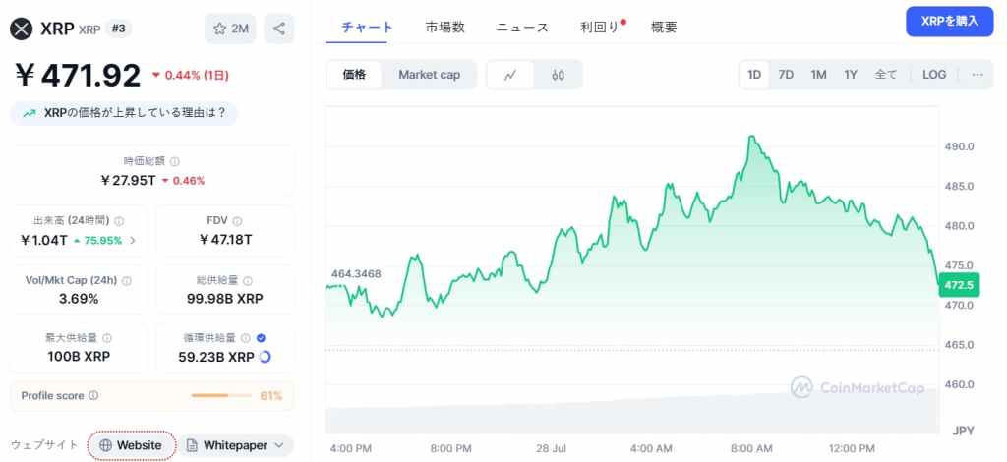
Task: Open the Website link
Action: 131,445
